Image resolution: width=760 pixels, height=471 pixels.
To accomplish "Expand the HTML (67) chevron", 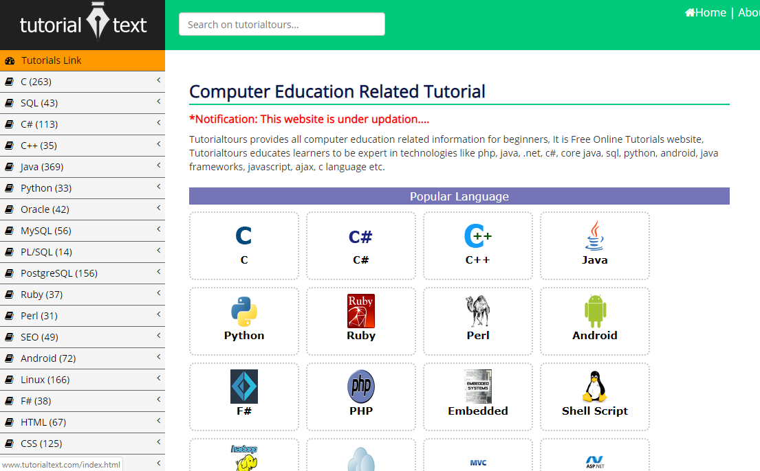I will coord(158,421).
